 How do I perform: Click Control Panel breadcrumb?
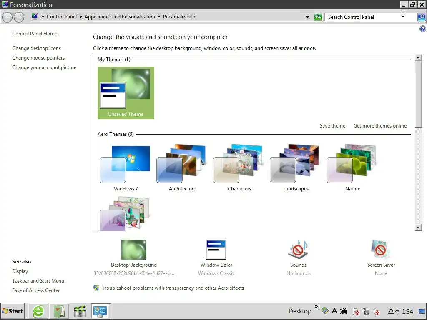coord(62,17)
